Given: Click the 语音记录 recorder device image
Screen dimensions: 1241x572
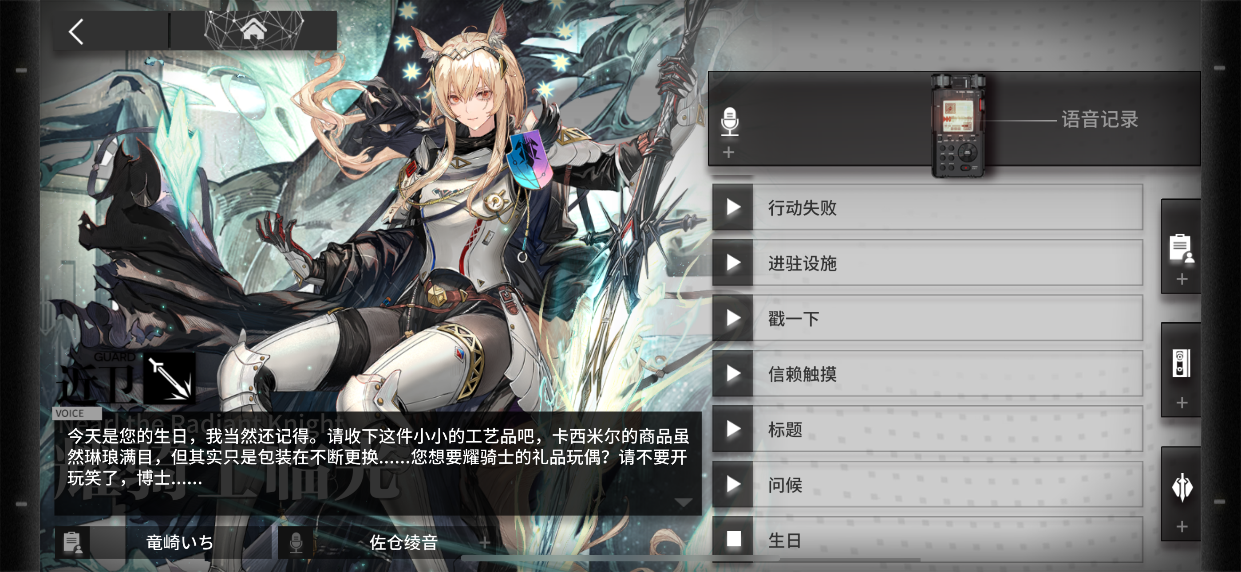Looking at the screenshot, I should tap(958, 125).
